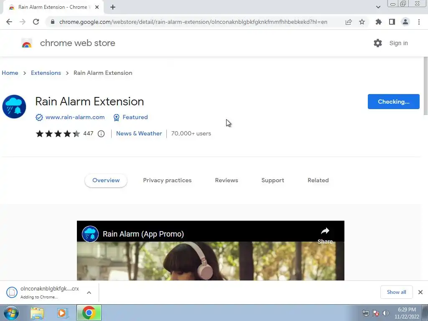Click the Checking... install button
The image size is (428, 321).
coord(393,102)
